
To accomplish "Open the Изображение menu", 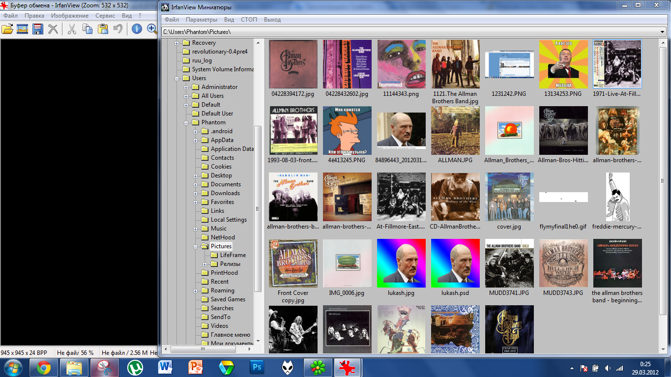I will click(70, 16).
